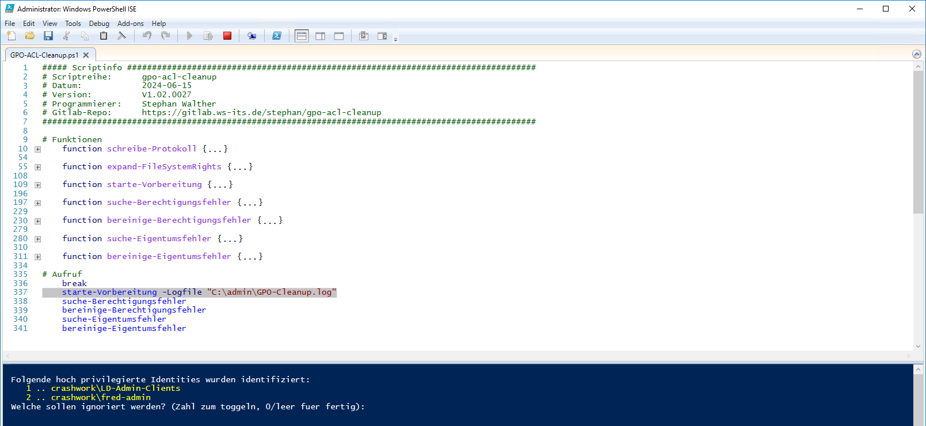This screenshot has width=926, height=426.
Task: Maximize the PowerShell ISE window
Action: (886, 9)
